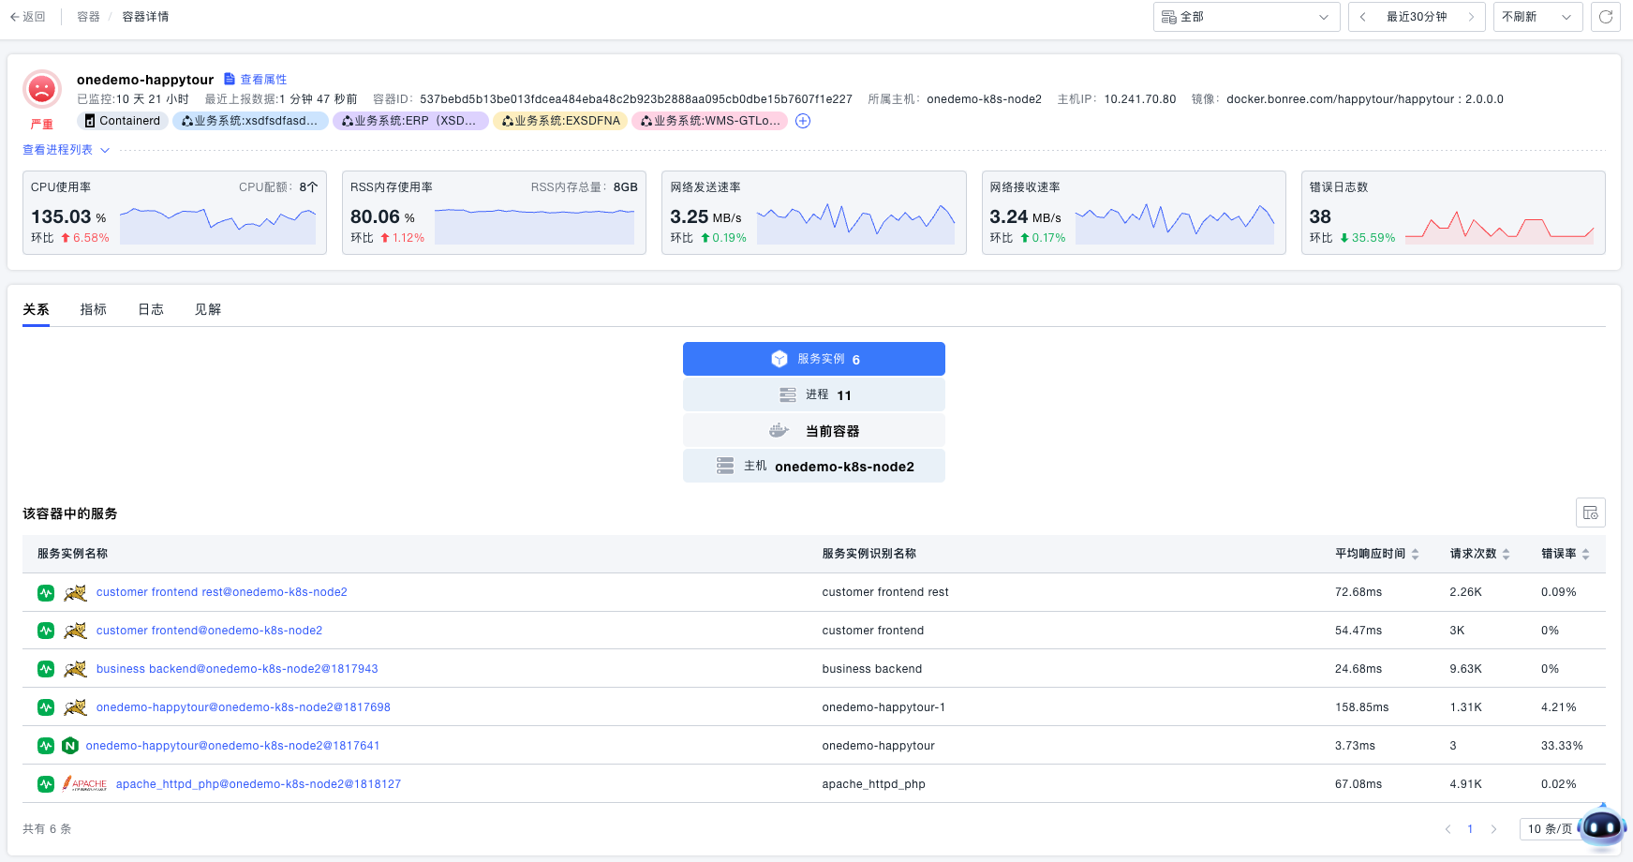Click the view properties document icon
This screenshot has height=862, width=1633.
(230, 80)
